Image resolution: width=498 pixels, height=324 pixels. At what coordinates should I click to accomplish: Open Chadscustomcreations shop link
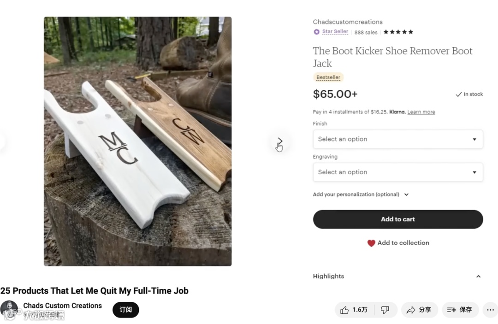coord(348,22)
